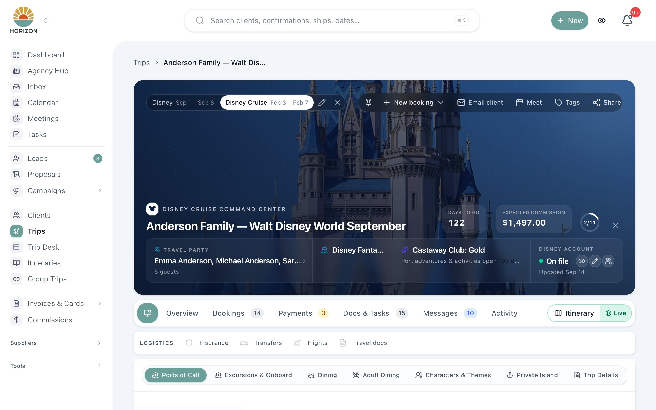Edit the Disney account pencil icon
656x410 pixels.
(595, 261)
